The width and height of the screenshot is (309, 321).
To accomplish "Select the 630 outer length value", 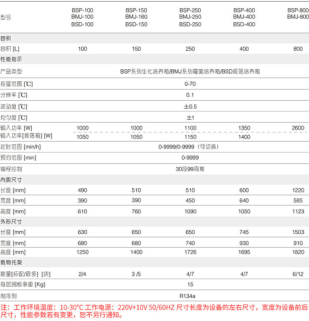I will (x=82, y=232).
